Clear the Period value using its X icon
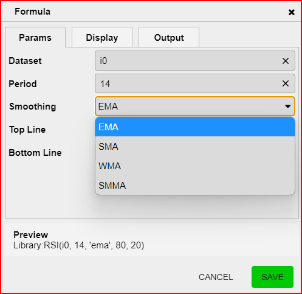 tap(286, 83)
